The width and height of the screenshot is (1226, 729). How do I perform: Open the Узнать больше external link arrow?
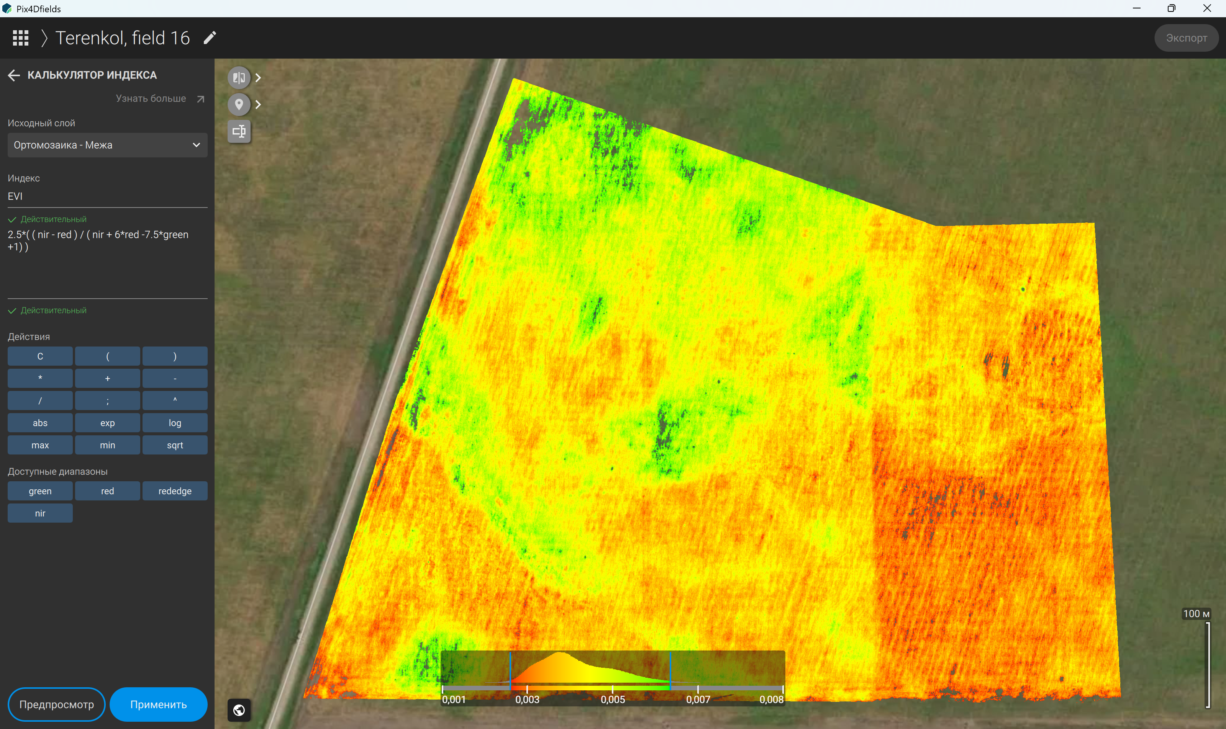tap(200, 99)
